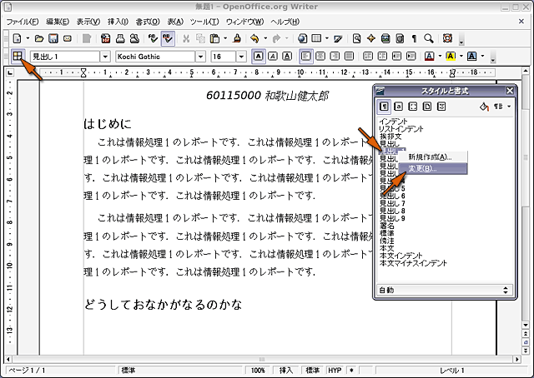Toggle Bold formatting button
The width and height of the screenshot is (534, 378).
tap(258, 56)
